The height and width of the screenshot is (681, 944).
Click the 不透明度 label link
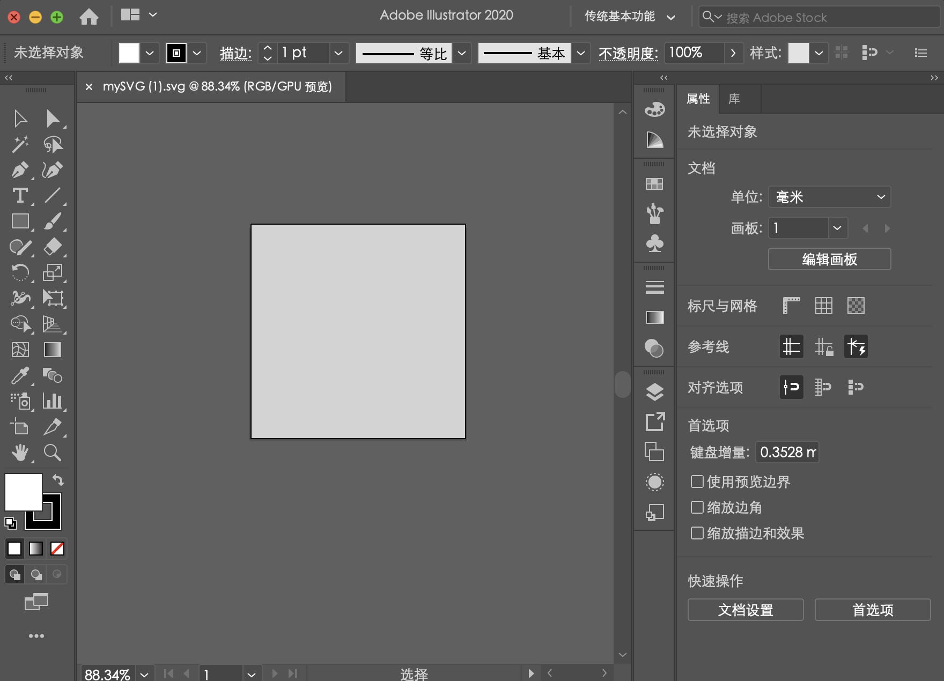[628, 53]
